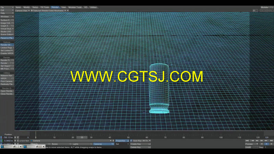Toggle the X position channel button

(1, 138)
